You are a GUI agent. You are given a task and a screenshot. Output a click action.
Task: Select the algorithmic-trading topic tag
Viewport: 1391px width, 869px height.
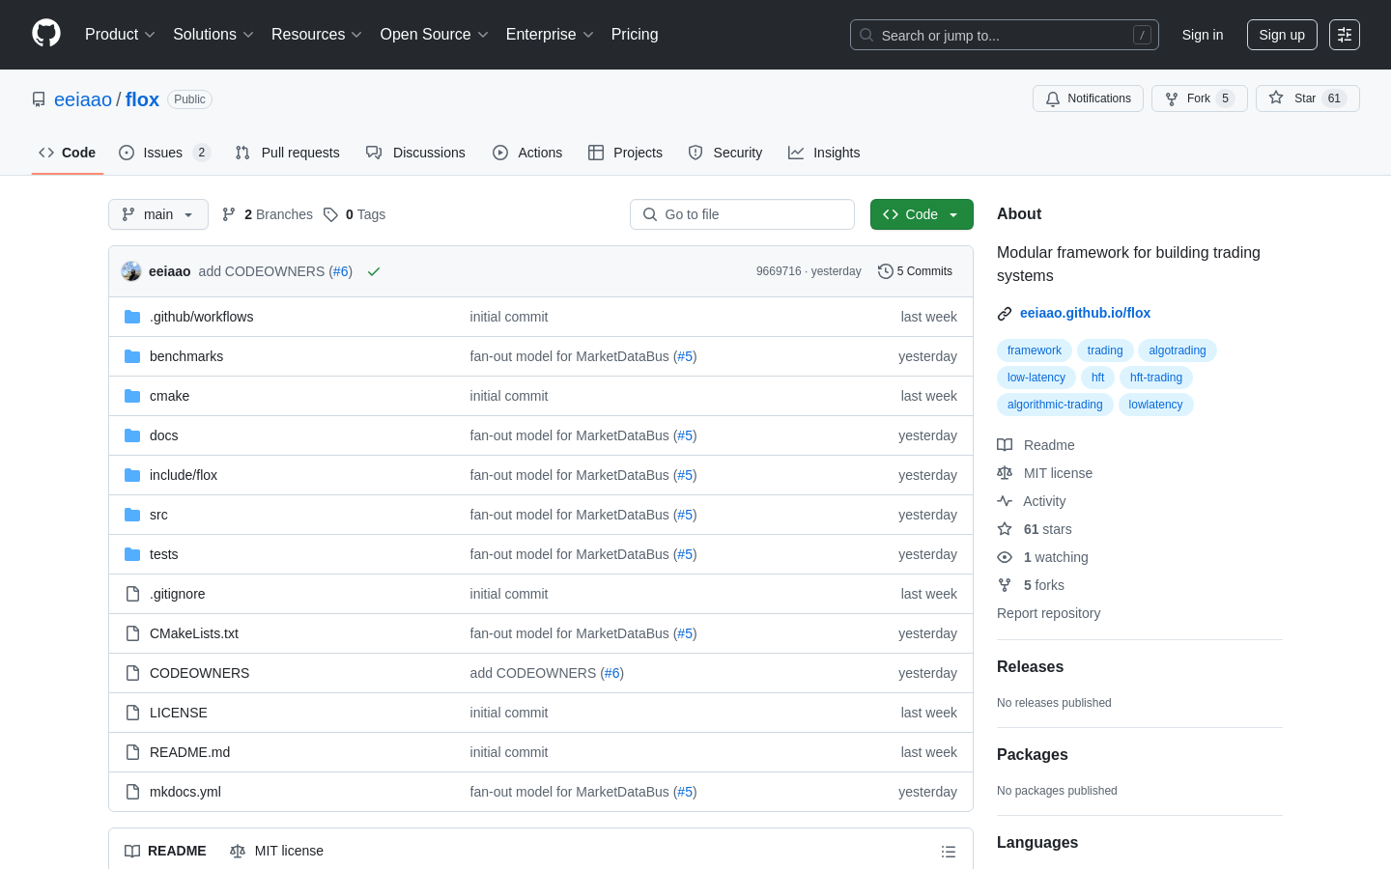click(1055, 405)
